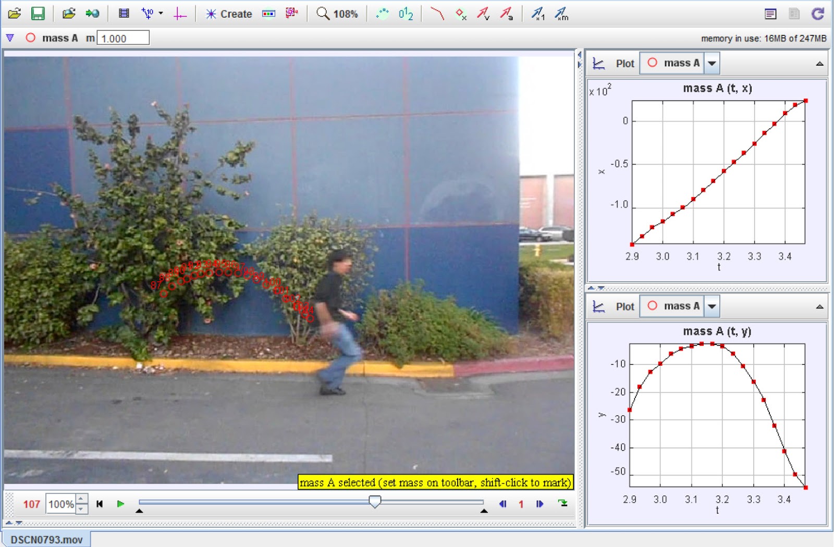Viewport: 834px width, 547px height.
Task: Click the Create button
Action: 229,14
